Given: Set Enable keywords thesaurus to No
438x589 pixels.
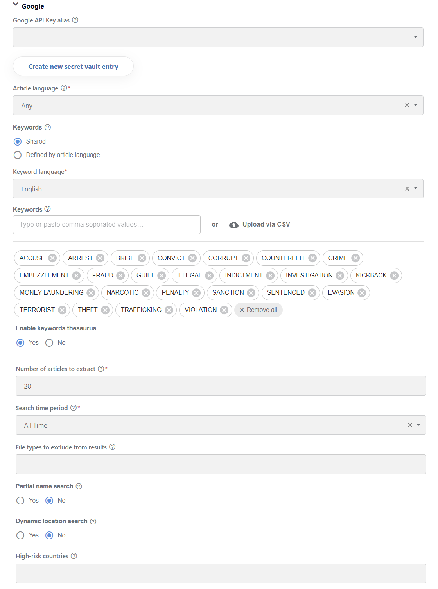Looking at the screenshot, I should point(49,343).
